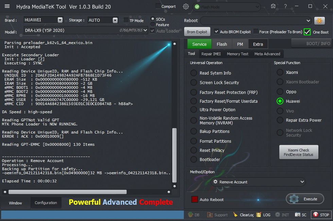Open the Storage AUTO dropdown

pos(115,20)
